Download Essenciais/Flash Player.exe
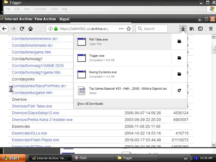216x162 pixels. [x=35, y=140]
